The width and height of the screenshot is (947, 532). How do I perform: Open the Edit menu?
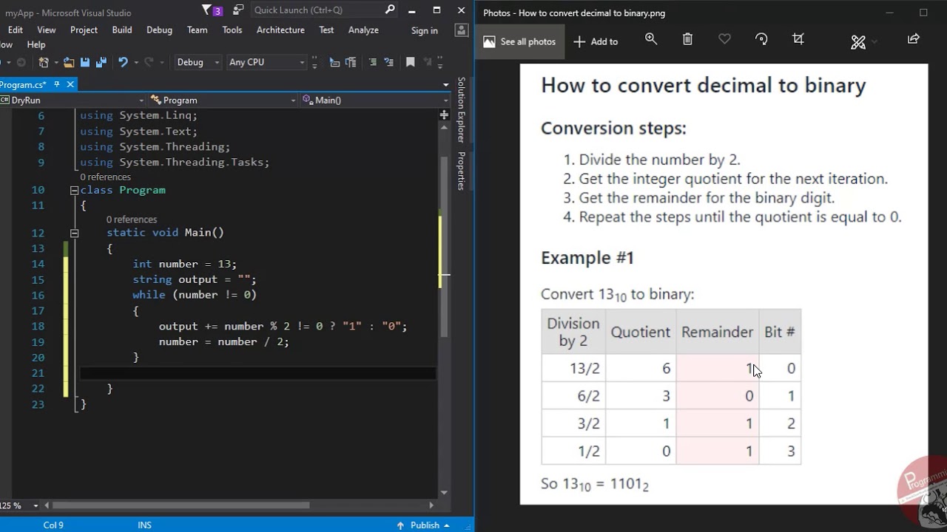[15, 30]
